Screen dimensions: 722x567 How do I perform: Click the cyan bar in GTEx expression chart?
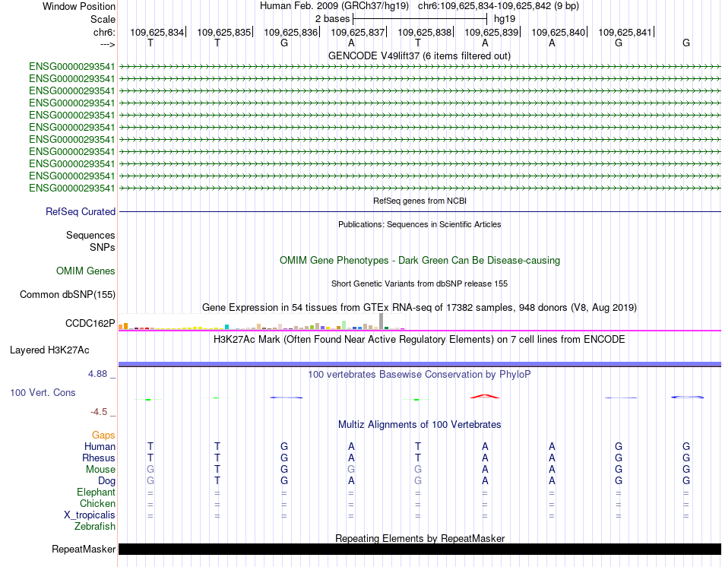click(227, 327)
